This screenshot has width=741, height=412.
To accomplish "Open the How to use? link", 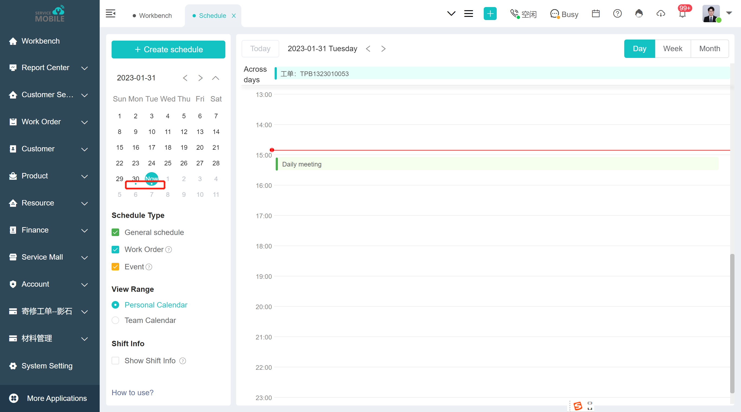I will point(132,393).
